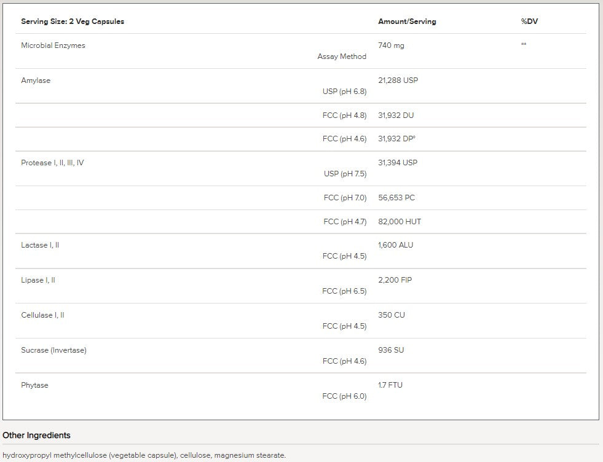The width and height of the screenshot is (603, 462).
Task: Select the Amylase ingredient name
Action: (36, 80)
